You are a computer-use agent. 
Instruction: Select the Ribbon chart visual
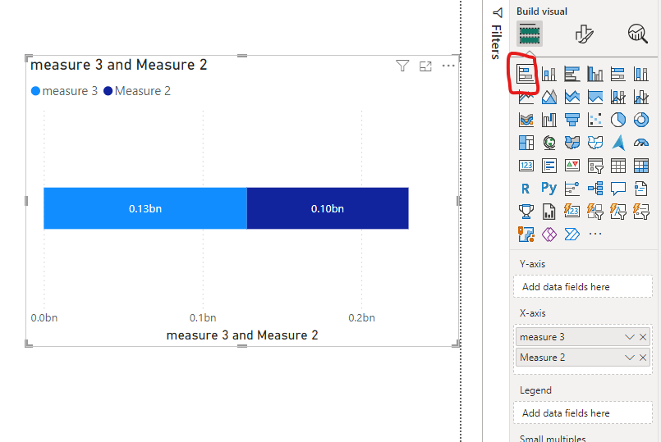(x=526, y=120)
